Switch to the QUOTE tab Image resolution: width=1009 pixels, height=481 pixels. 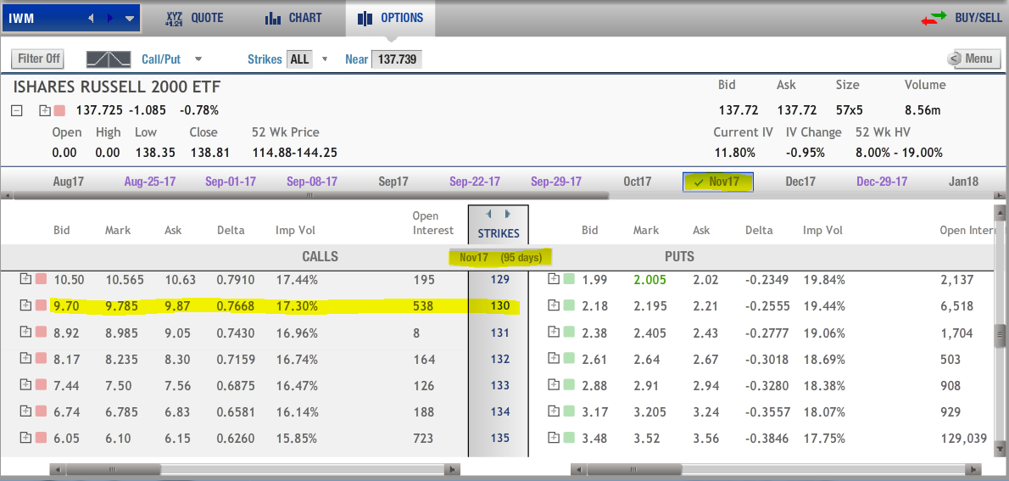pos(194,18)
